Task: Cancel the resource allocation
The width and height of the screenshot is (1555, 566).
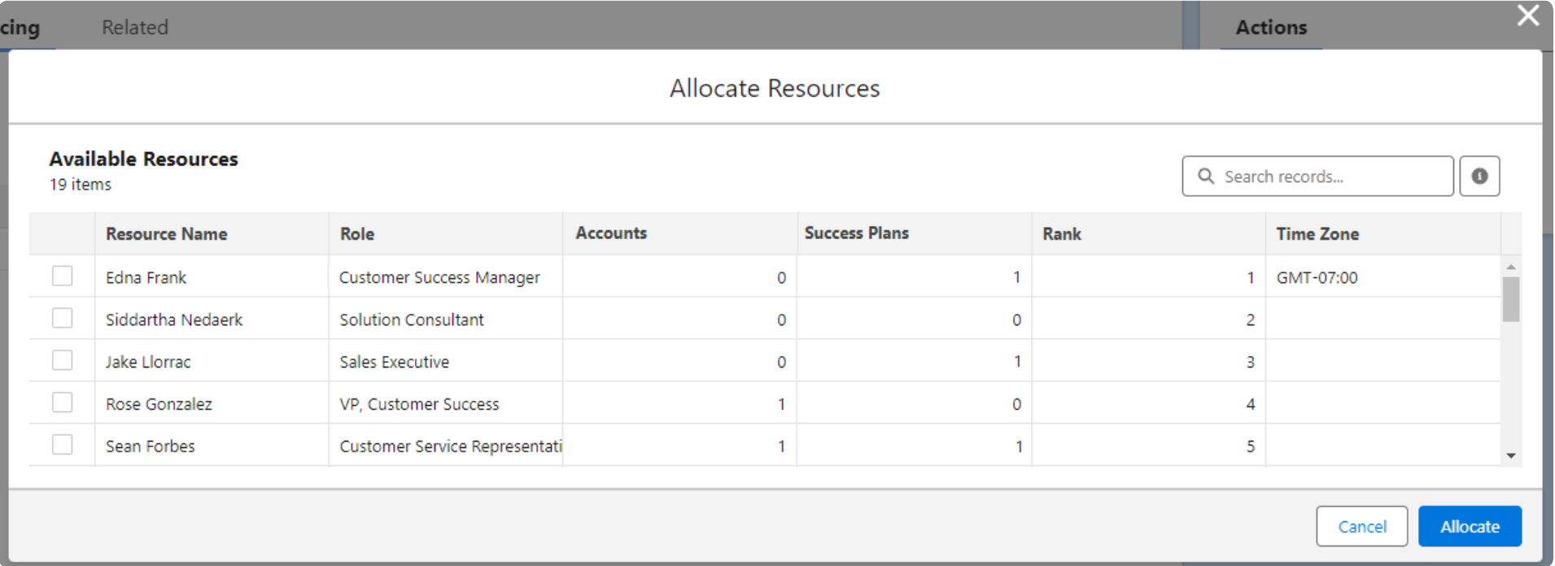Action: coord(1362,526)
